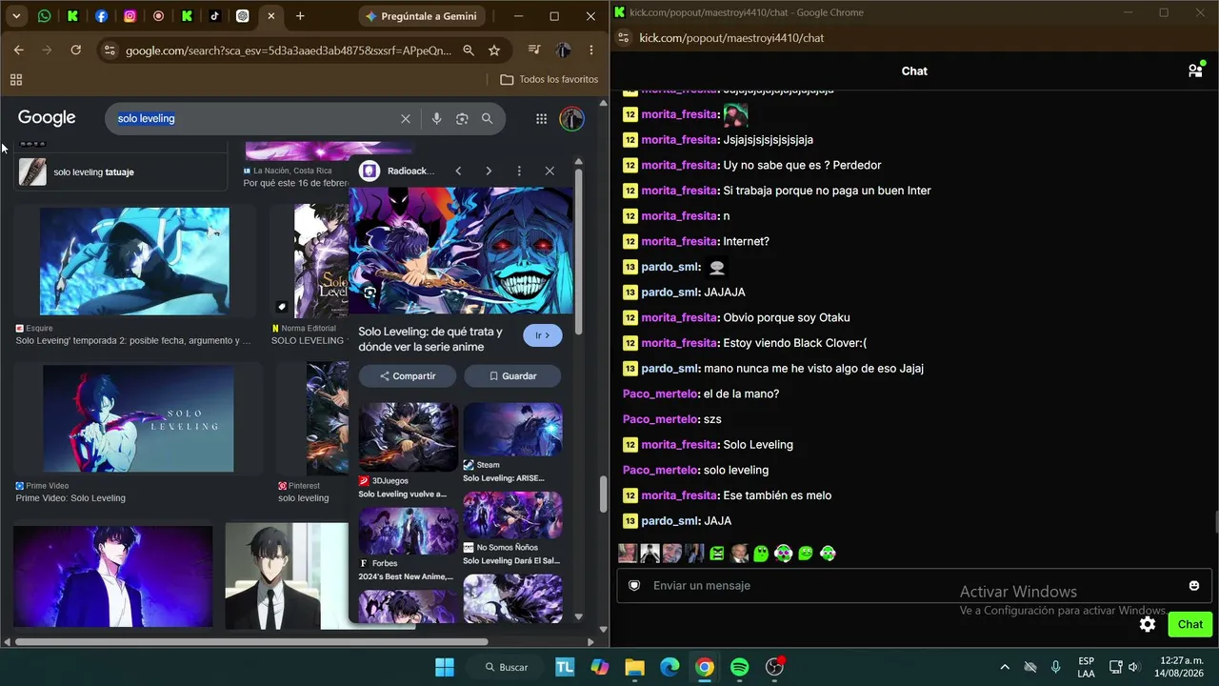The width and height of the screenshot is (1219, 686).
Task: Open site info in Kick chat window
Action: coord(623,38)
